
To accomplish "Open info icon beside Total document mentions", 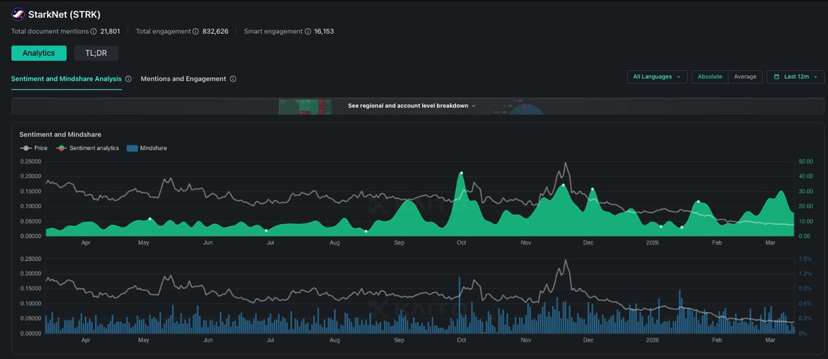I will pos(93,32).
